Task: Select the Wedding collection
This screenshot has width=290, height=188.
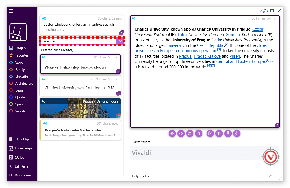Action: click(x=19, y=111)
